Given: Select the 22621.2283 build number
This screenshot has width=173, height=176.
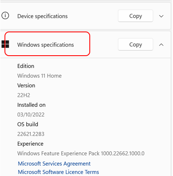Looking at the screenshot, I should click(31, 134).
